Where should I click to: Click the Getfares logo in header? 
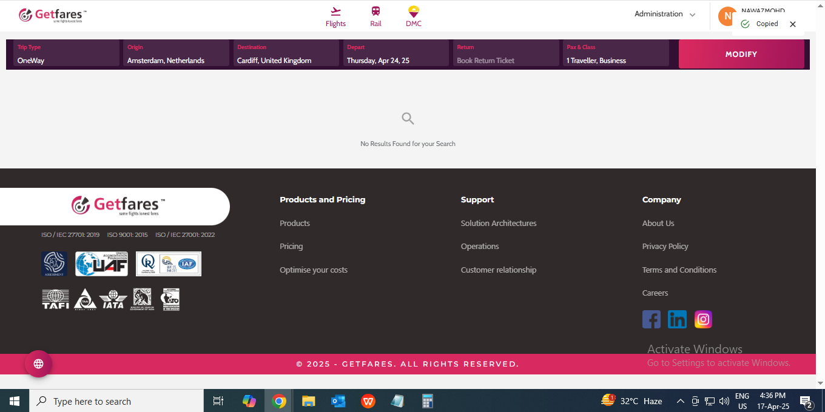52,16
